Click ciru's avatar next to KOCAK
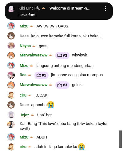 pyautogui.click(x=11, y=95)
